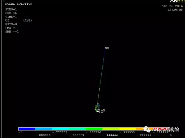Click the MN minimum marker on the beam
This screenshot has height=138, width=185.
pyautogui.click(x=107, y=48)
